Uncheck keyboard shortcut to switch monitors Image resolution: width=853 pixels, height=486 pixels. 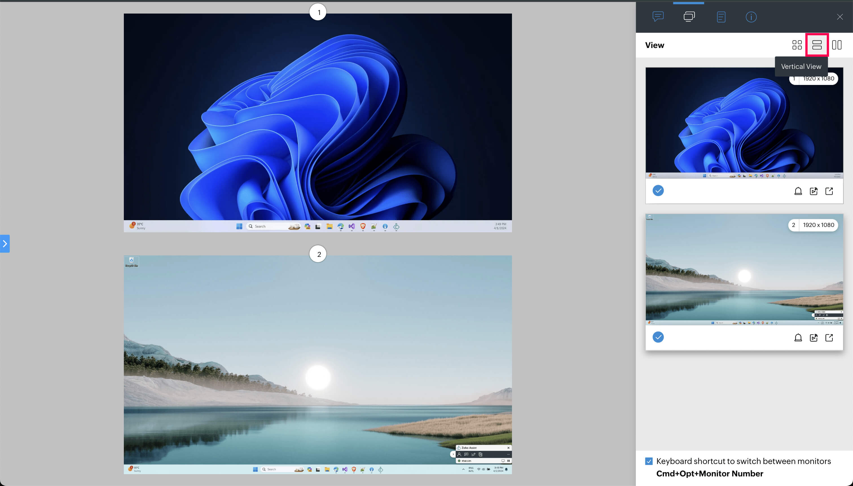pyautogui.click(x=649, y=461)
